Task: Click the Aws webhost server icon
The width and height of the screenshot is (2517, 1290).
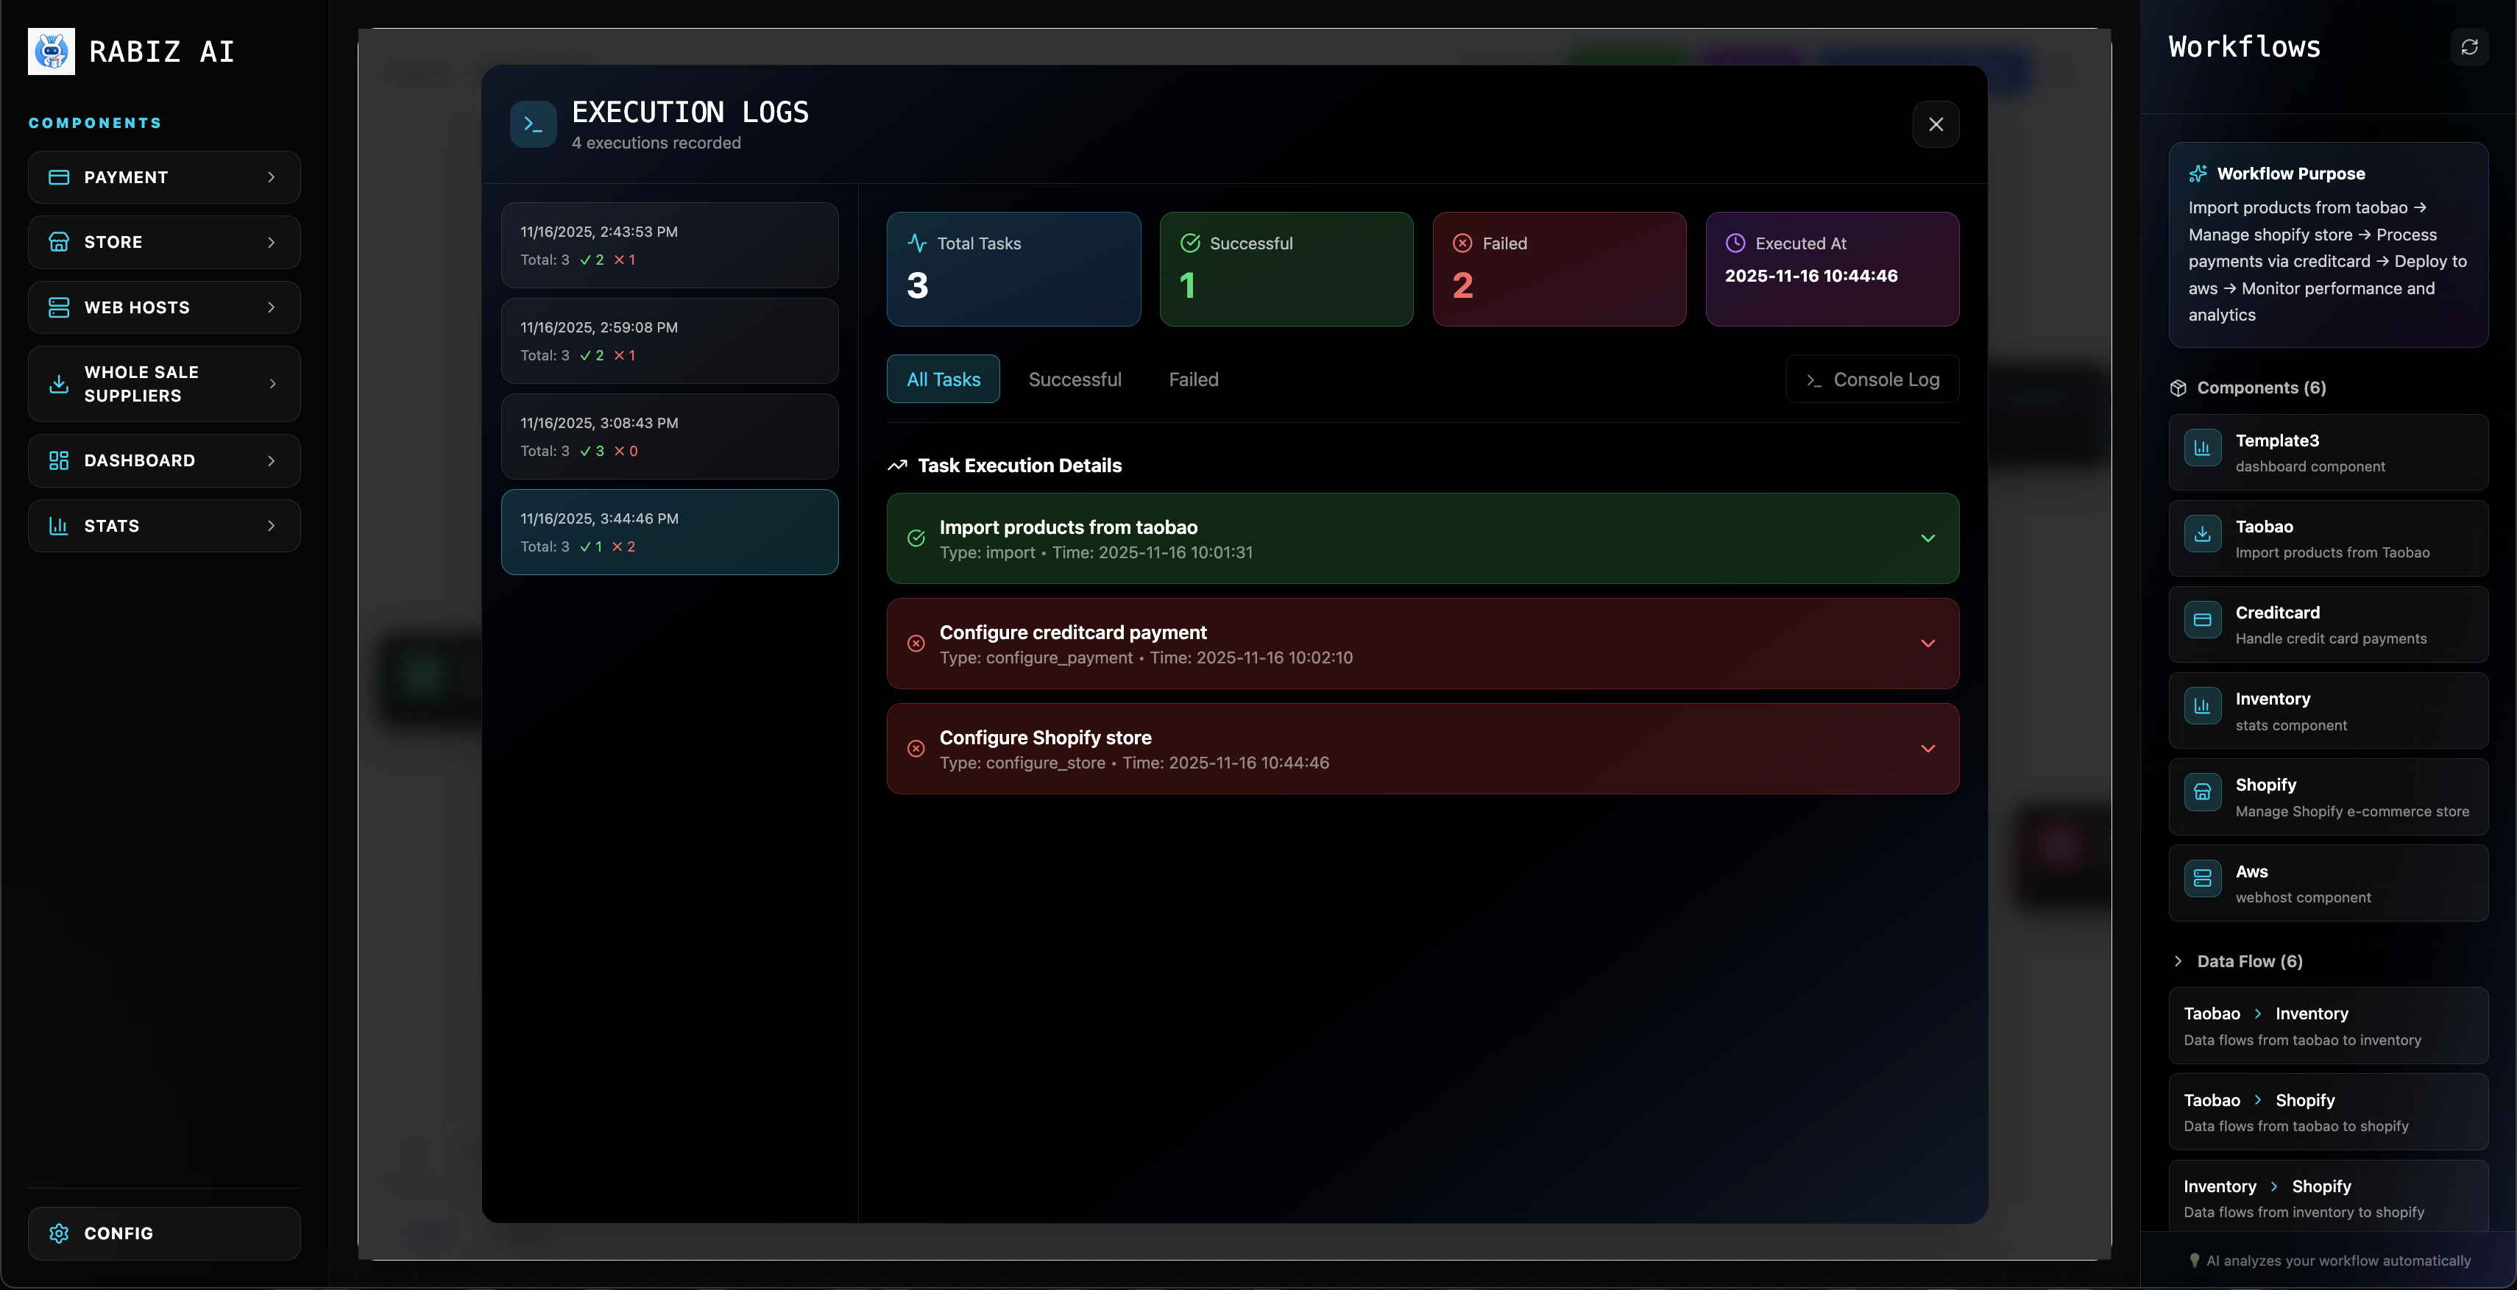Action: (x=2202, y=879)
